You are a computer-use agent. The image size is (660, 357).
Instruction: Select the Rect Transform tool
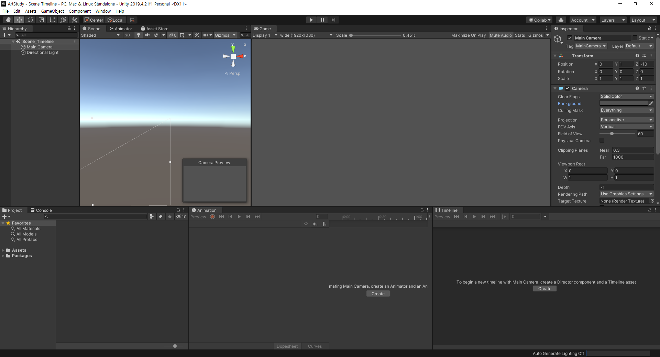coord(52,20)
